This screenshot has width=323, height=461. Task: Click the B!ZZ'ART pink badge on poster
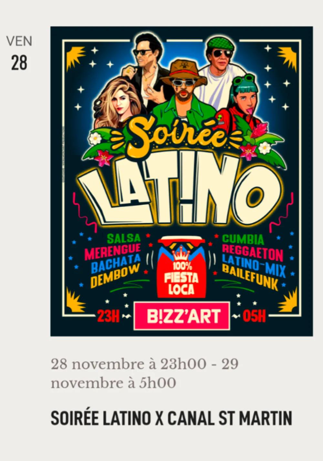[182, 316]
